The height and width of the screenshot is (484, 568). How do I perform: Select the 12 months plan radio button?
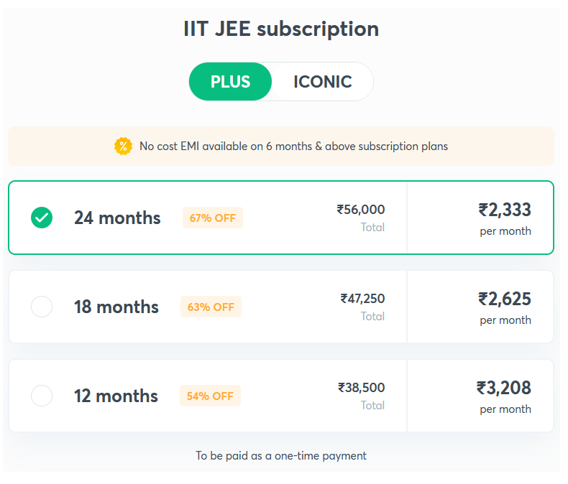pos(42,396)
